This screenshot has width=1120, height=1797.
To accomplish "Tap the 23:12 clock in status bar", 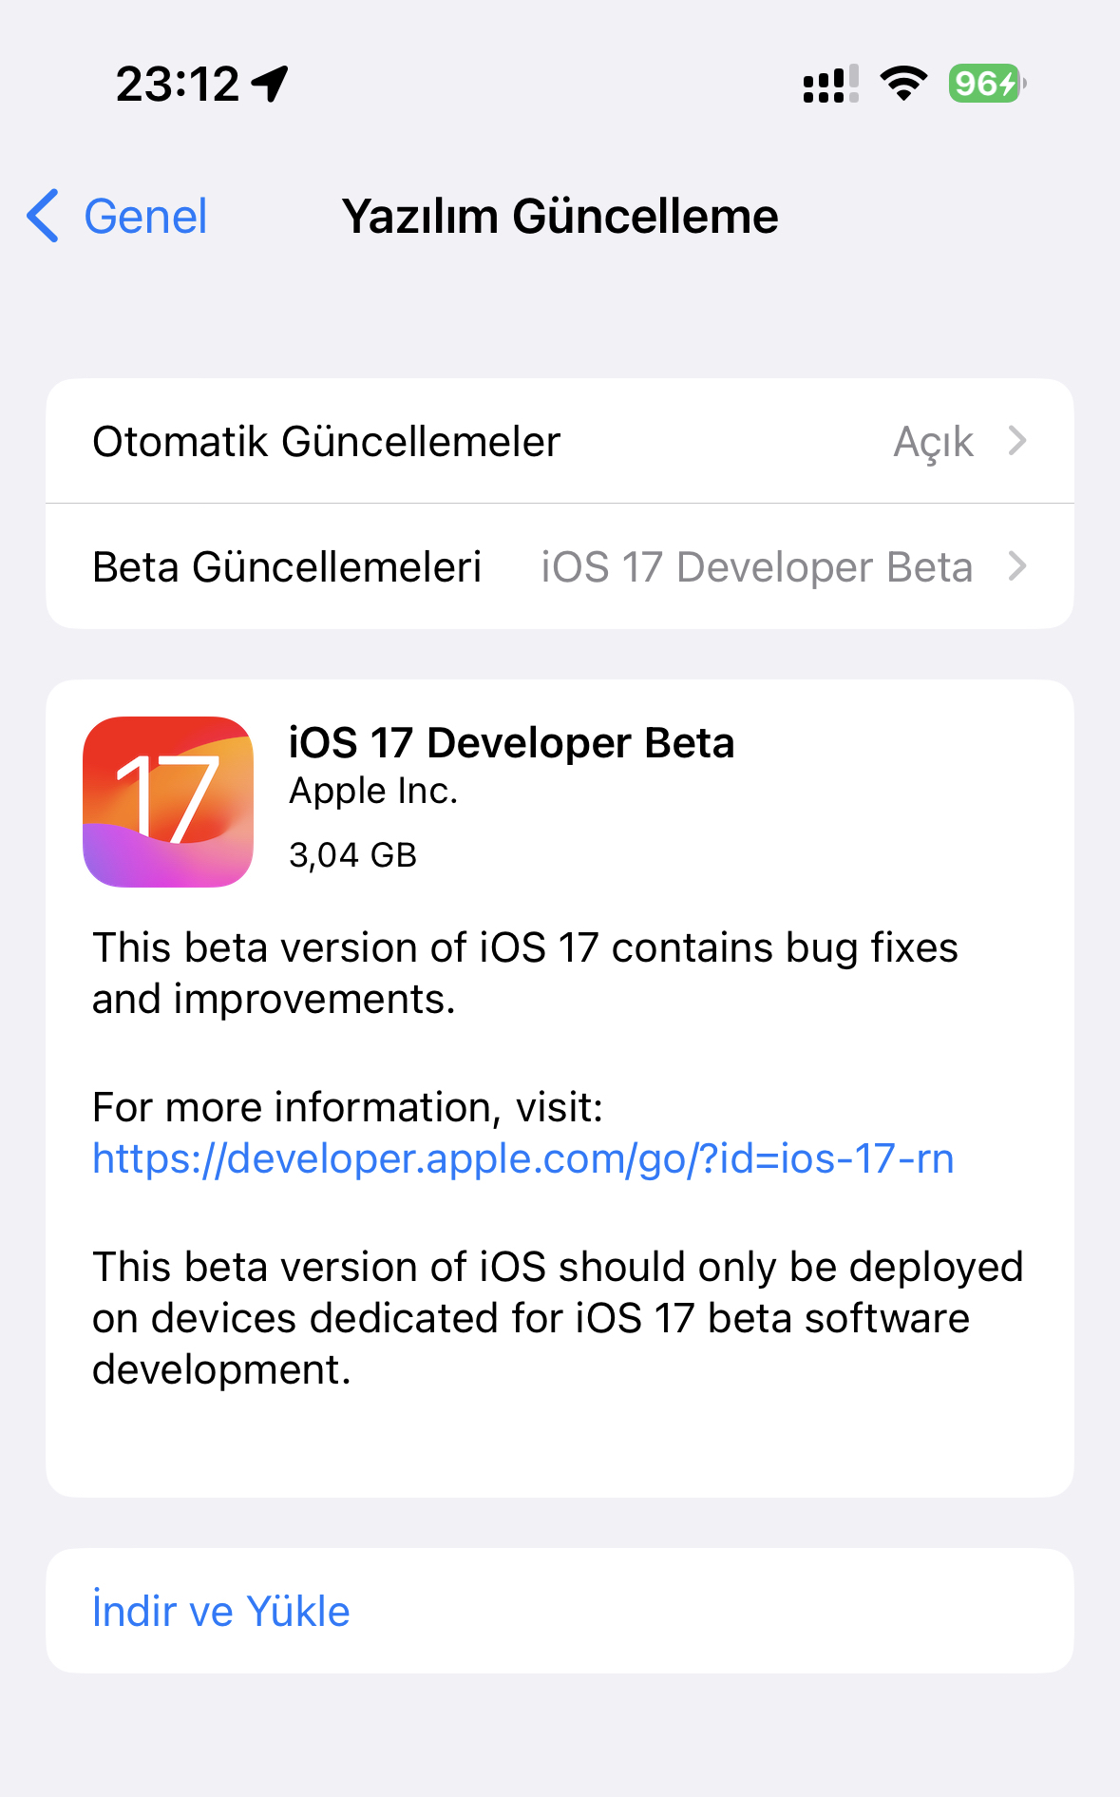I will pyautogui.click(x=178, y=84).
